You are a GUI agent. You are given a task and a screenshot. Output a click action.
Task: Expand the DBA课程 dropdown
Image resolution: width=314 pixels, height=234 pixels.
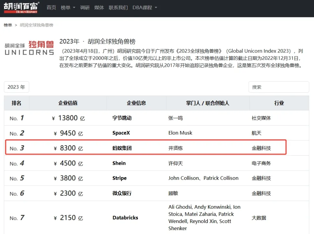point(145,7)
